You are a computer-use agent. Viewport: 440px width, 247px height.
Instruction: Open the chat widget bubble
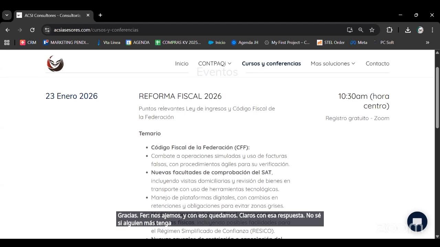click(417, 222)
